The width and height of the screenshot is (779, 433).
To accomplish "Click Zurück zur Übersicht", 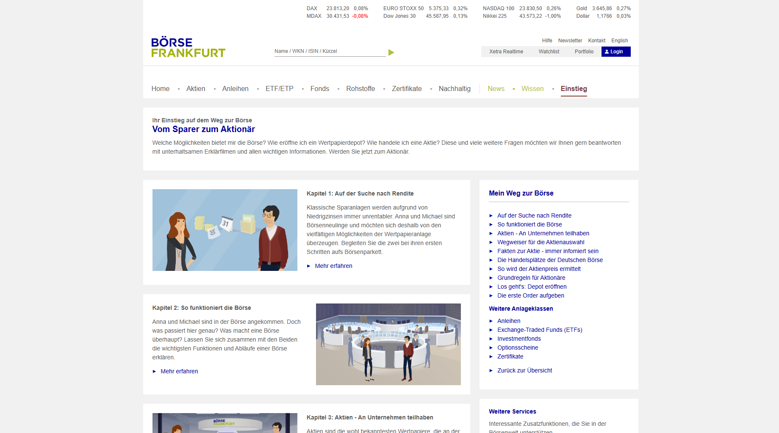I will pyautogui.click(x=524, y=371).
